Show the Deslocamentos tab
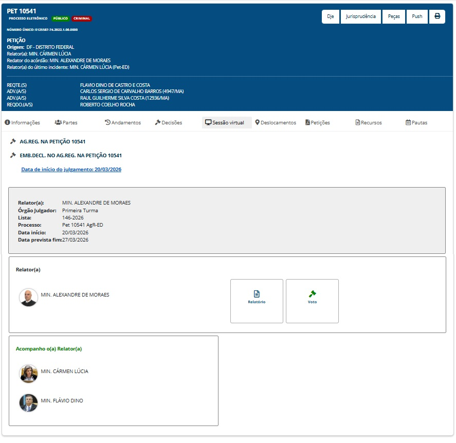Image resolution: width=456 pixels, height=443 pixels. (x=276, y=123)
